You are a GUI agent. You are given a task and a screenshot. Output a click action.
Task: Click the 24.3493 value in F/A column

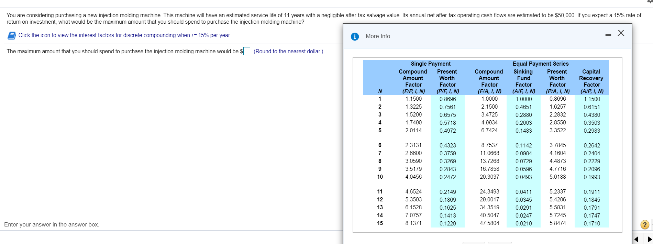[x=489, y=192]
